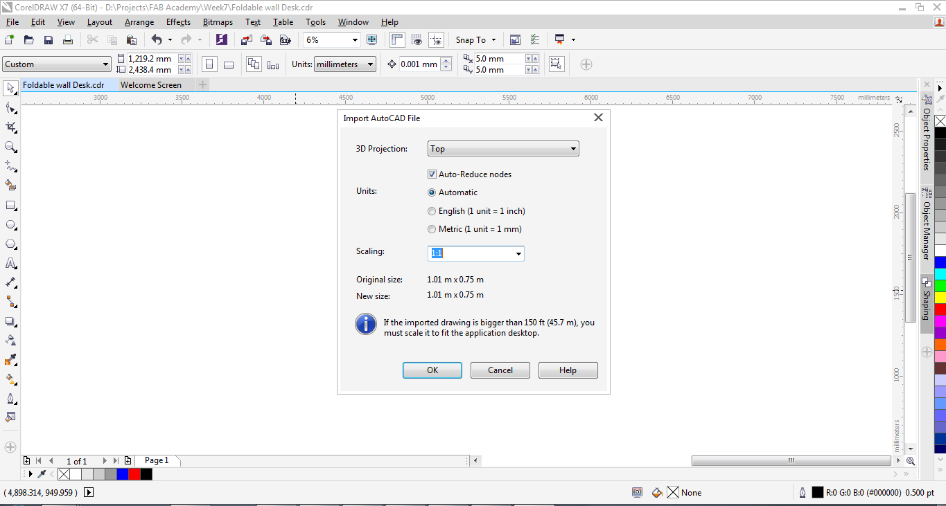Screen dimensions: 946x506
Task: Open the Effects menu
Action: tap(178, 22)
